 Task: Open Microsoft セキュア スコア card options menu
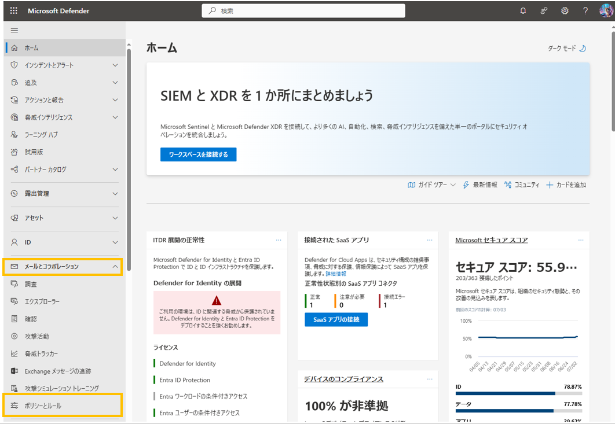click(x=581, y=240)
